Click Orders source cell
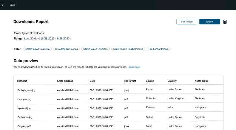The width and height of the screenshot is (236, 130). (x=149, y=117)
